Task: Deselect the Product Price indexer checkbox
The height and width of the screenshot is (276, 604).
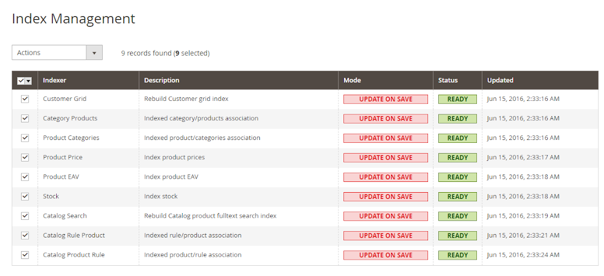Action: click(x=25, y=158)
